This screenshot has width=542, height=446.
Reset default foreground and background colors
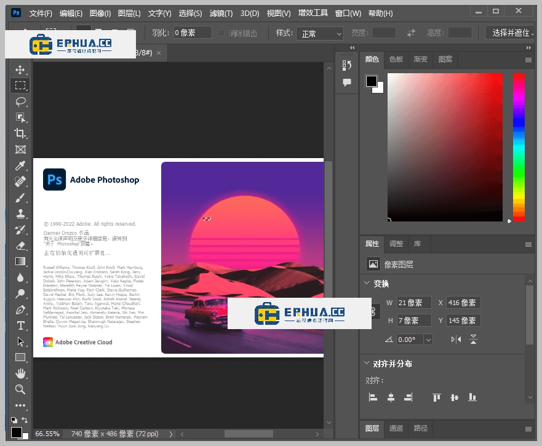point(14,420)
